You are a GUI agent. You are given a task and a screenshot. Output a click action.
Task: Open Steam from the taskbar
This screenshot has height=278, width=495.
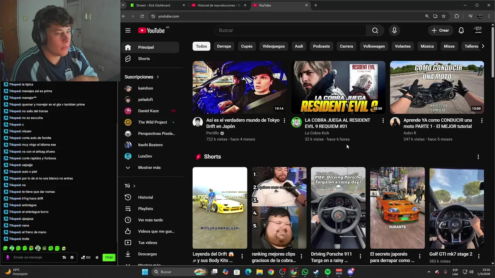pyautogui.click(x=316, y=272)
